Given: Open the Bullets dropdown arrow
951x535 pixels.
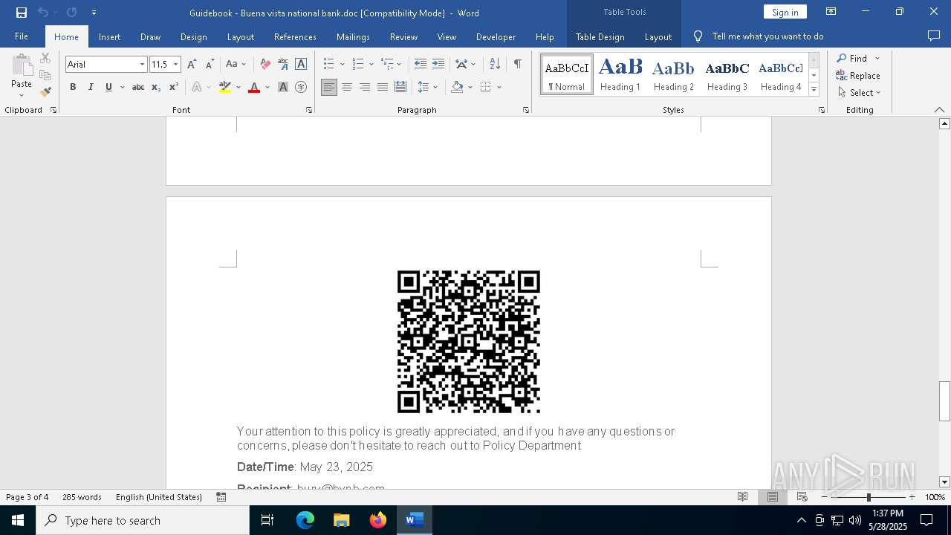Looking at the screenshot, I should coord(342,64).
